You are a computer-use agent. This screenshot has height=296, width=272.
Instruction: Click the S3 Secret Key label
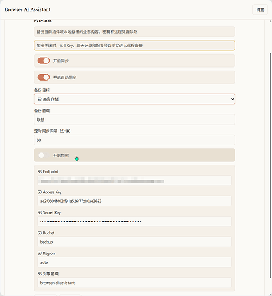coord(49,212)
